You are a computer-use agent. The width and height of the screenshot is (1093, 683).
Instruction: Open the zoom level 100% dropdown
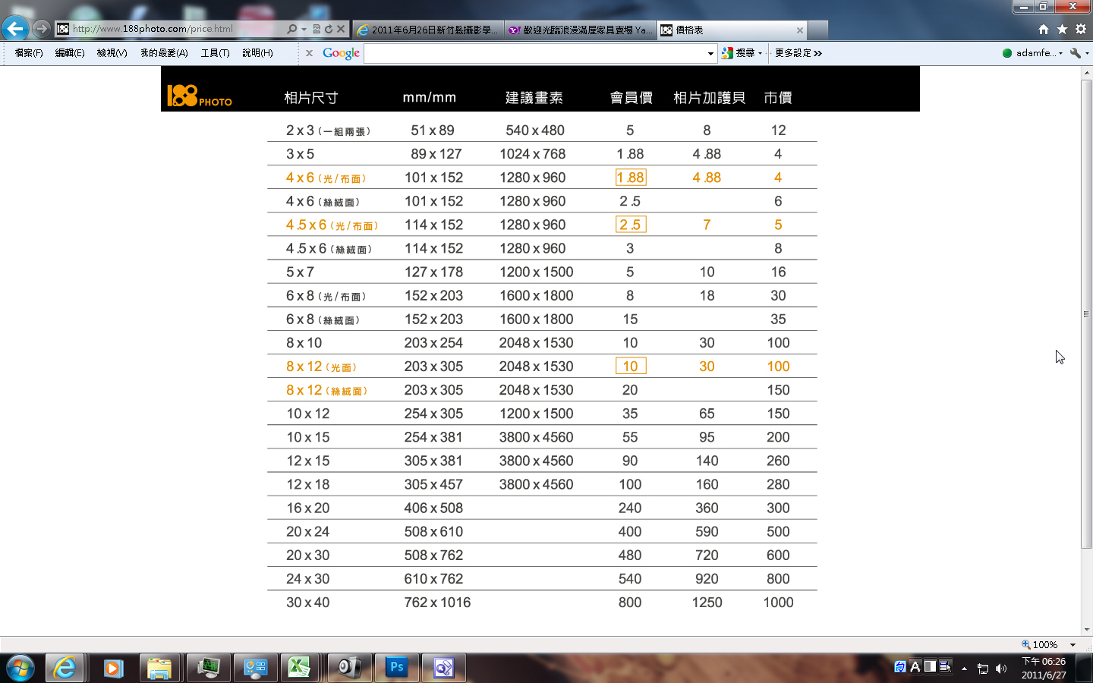coord(1073,644)
